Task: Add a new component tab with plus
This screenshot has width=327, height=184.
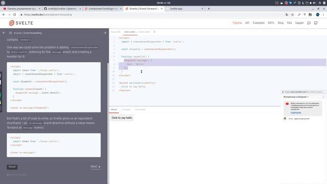Action: pos(154,32)
